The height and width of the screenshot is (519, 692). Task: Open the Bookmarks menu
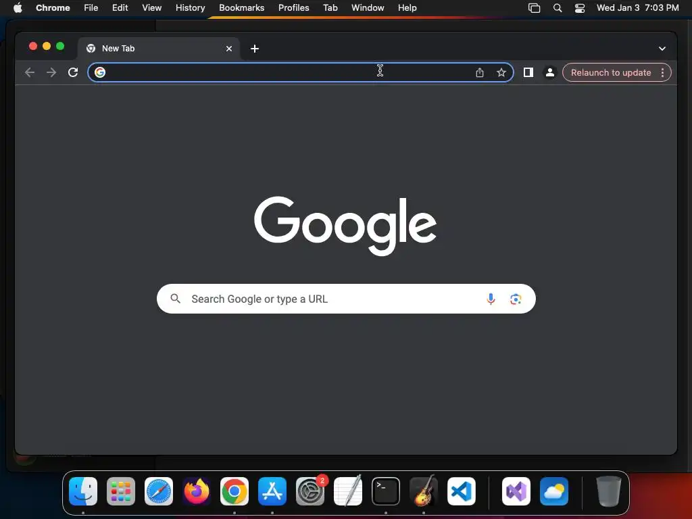click(x=241, y=7)
